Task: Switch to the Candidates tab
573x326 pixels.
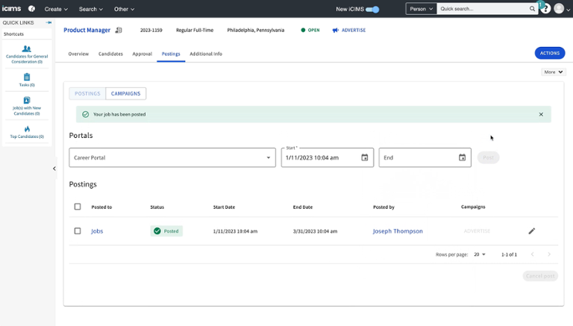Action: coord(110,54)
